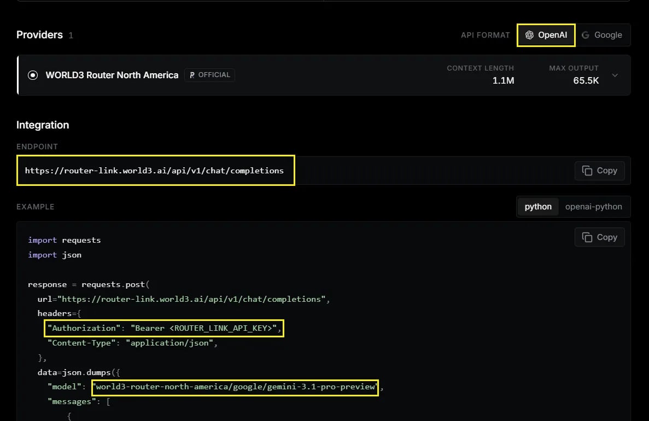Click the 'import json' line
Screen dimensions: 649x421
[55, 255]
